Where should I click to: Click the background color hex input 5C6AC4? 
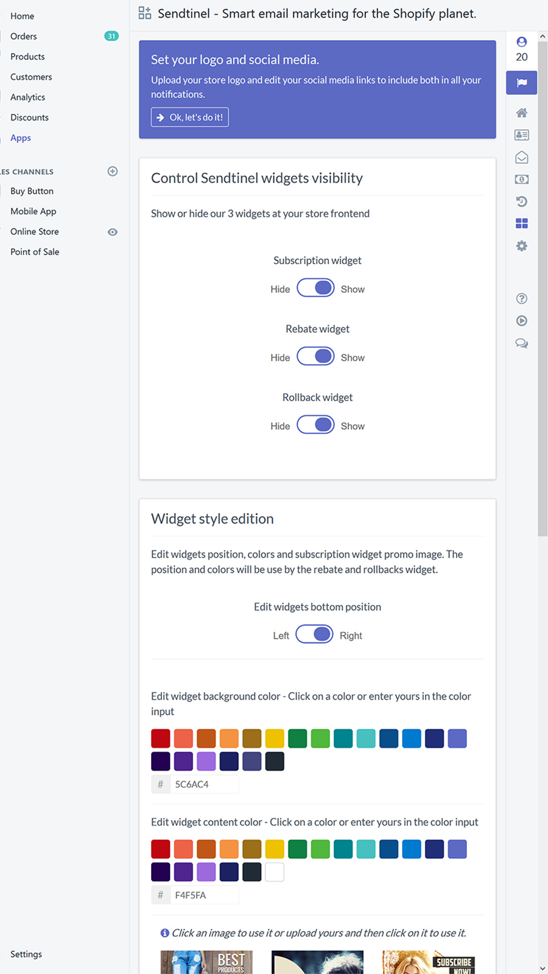[x=205, y=784]
